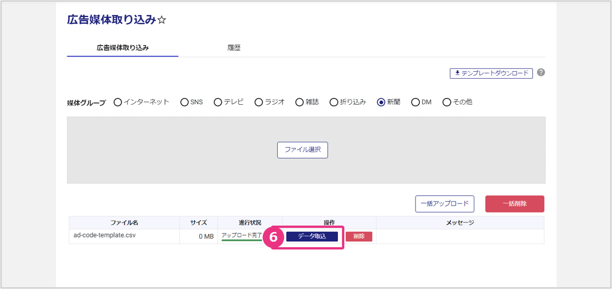Click the help question mark icon
This screenshot has width=612, height=289.
541,73
